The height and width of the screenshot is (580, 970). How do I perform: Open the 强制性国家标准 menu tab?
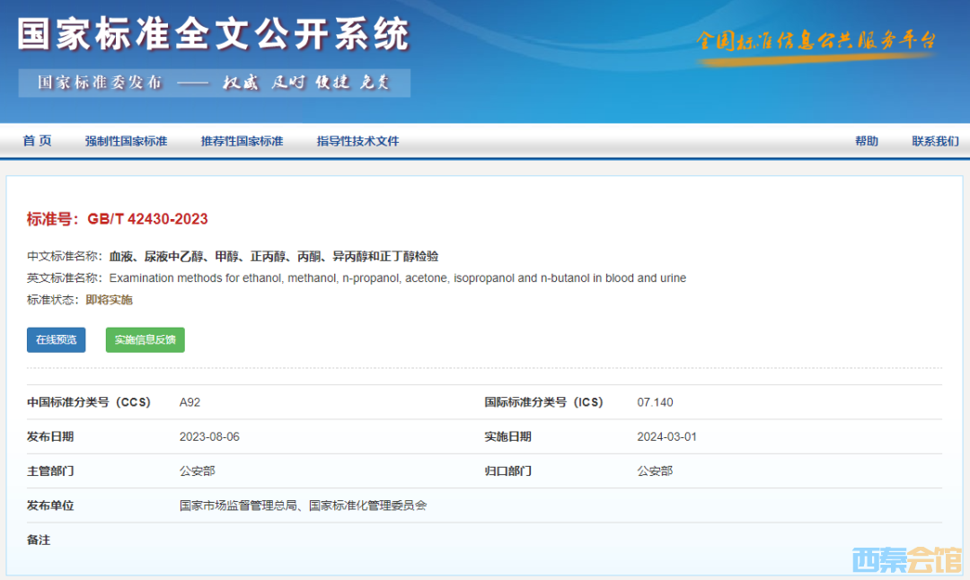(126, 141)
